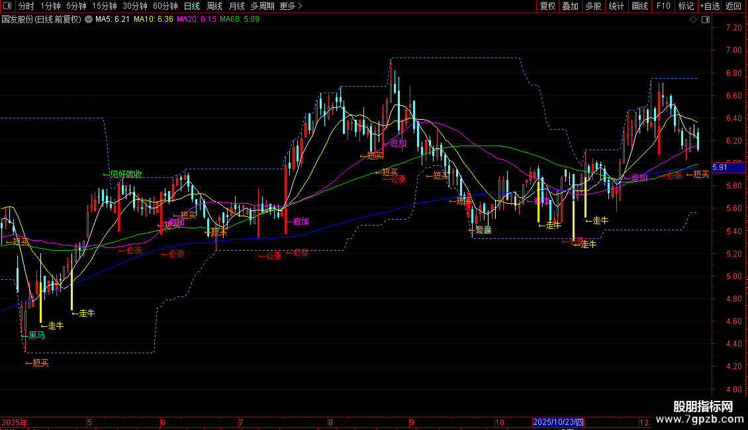The image size is (748, 430).
Task: Click the diamond icon above the price axis
Action: click(693, 20)
